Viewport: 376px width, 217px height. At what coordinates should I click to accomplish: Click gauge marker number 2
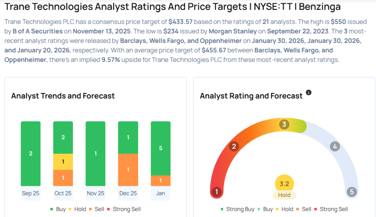[233, 147]
